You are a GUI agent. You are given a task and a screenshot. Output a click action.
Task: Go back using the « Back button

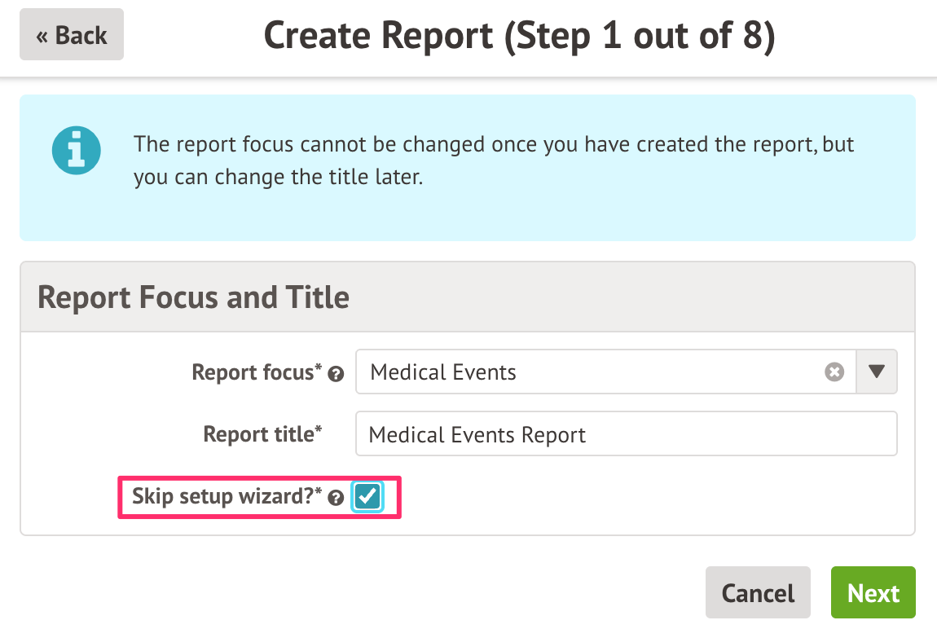tap(72, 35)
